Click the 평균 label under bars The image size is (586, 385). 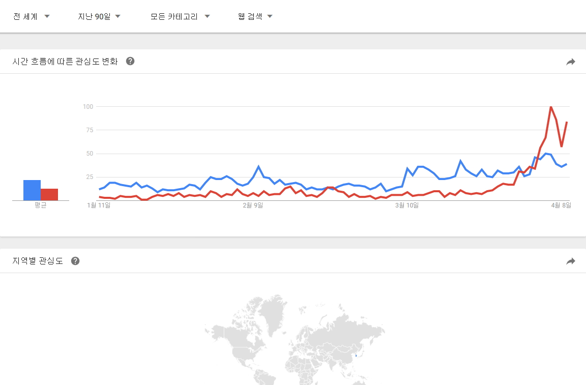coord(41,205)
